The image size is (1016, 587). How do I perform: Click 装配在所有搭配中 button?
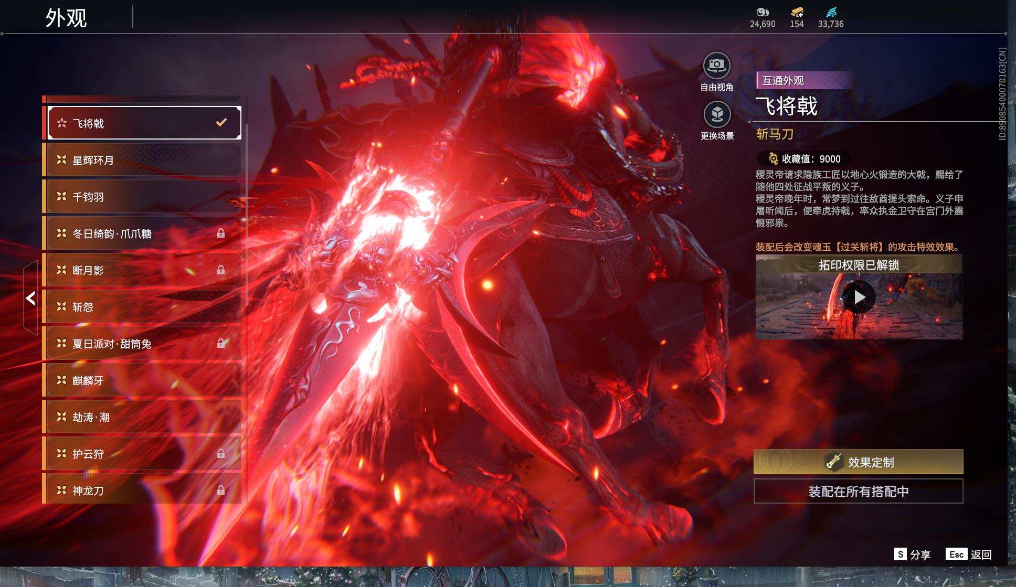(858, 491)
